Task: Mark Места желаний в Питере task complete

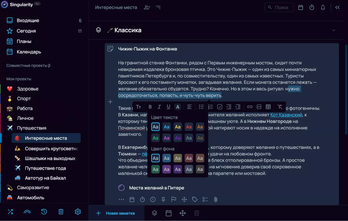Action: (121, 188)
